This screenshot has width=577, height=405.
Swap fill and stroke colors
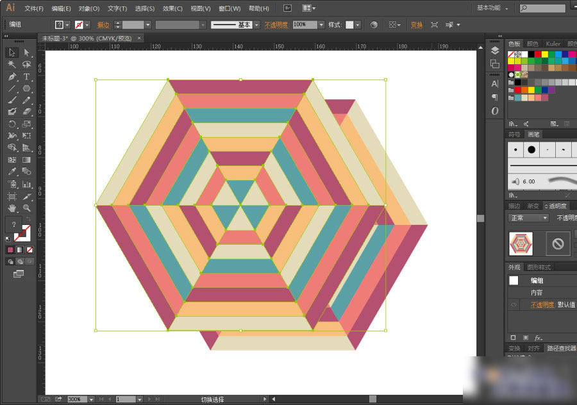coord(29,219)
